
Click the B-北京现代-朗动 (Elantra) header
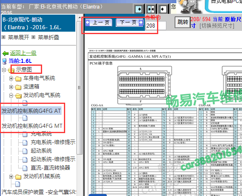[38, 23]
